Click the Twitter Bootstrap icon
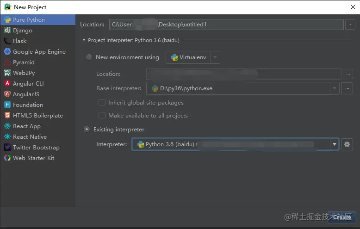360x229 pixels. [x=7, y=148]
